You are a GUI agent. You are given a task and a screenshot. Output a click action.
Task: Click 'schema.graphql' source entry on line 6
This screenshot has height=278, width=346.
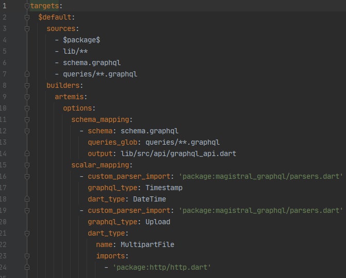(x=92, y=63)
